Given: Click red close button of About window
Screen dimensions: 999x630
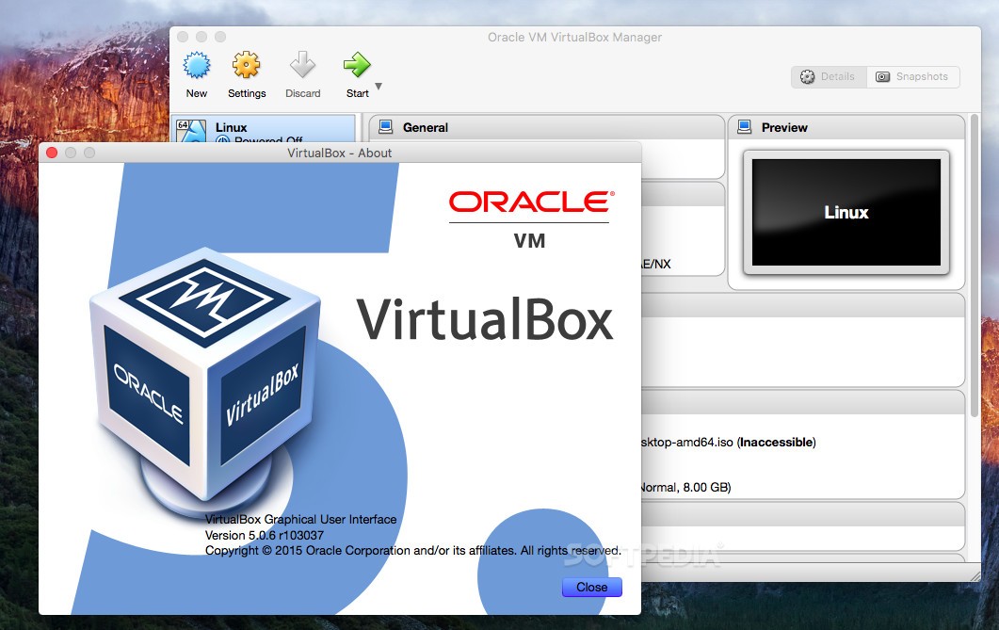Looking at the screenshot, I should (52, 153).
